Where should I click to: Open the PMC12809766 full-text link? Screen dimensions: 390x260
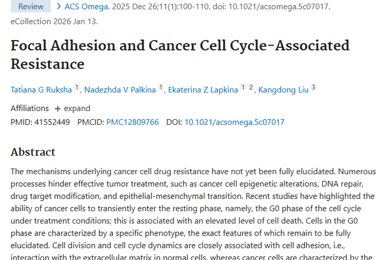pyautogui.click(x=133, y=122)
